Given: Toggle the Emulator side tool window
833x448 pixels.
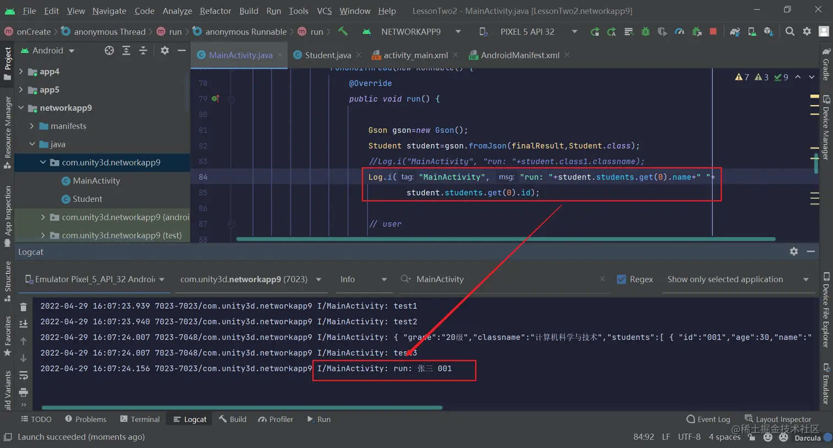Looking at the screenshot, I should (x=826, y=384).
